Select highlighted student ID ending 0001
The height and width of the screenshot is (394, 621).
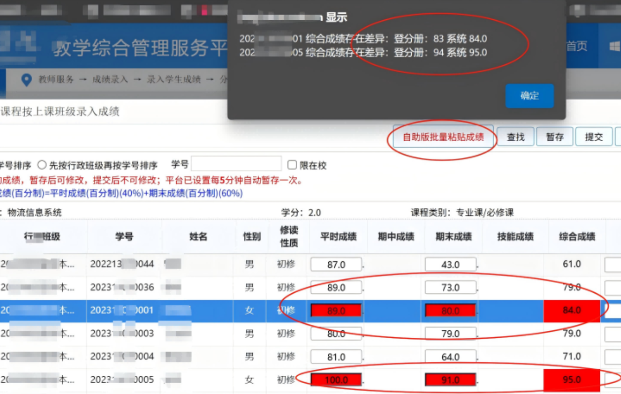point(122,311)
